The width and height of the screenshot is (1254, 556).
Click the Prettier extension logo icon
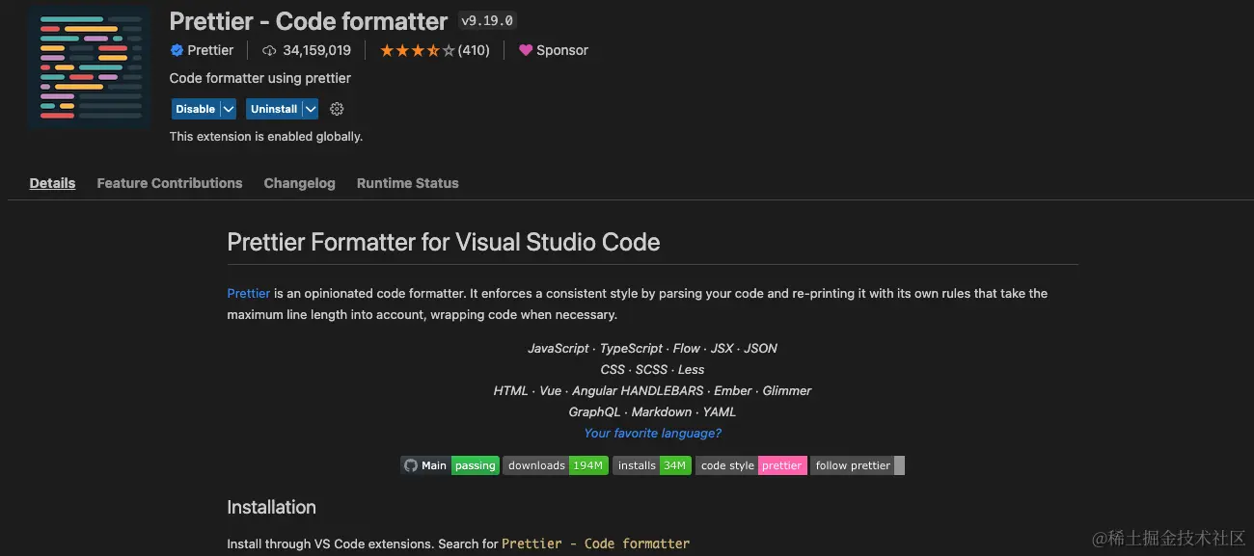coord(90,66)
